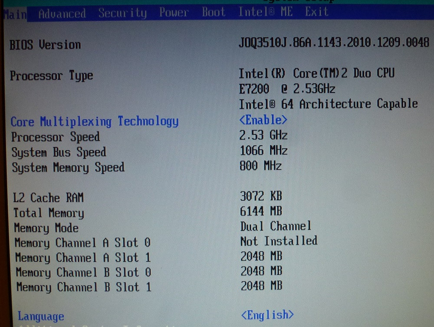This screenshot has width=434, height=327.
Task: Click the L2 Cache RAM 3072 KB value
Action: [261, 196]
